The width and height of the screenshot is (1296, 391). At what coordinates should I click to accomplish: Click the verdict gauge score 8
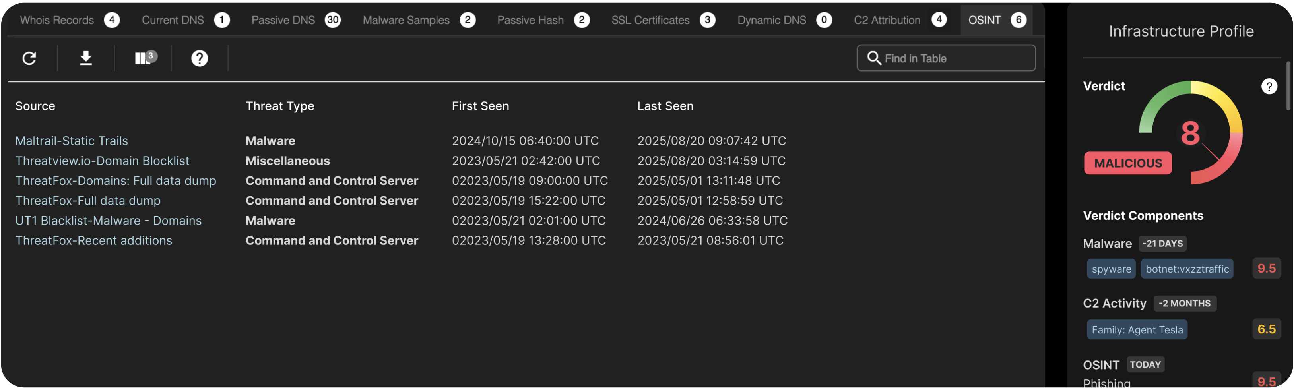pos(1190,133)
